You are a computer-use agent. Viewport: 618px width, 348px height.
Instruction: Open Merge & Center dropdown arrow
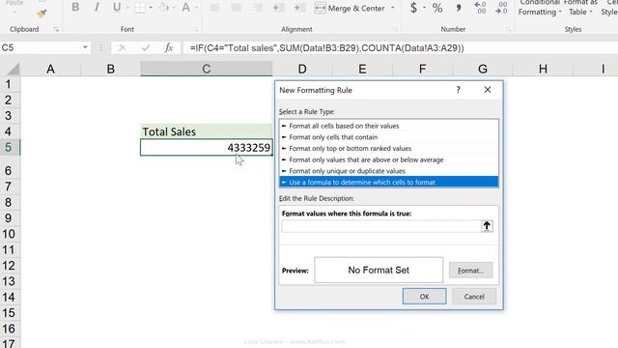coord(393,8)
